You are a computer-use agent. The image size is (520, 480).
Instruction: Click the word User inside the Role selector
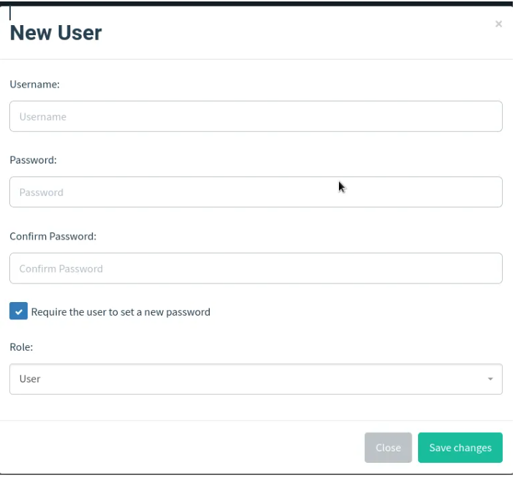pyautogui.click(x=30, y=379)
